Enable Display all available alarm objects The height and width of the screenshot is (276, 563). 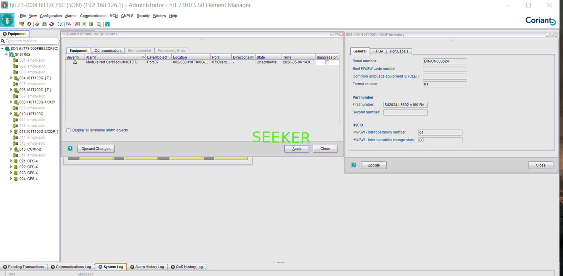coord(69,130)
